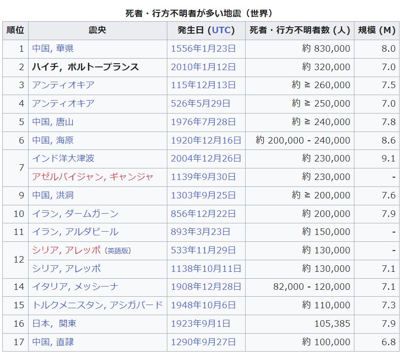Open the 中国, 唐山 link
401x353 pixels.
[53, 122]
